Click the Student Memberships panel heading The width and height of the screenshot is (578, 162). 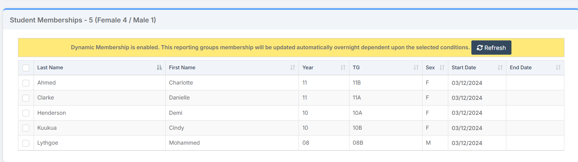pyautogui.click(x=83, y=20)
